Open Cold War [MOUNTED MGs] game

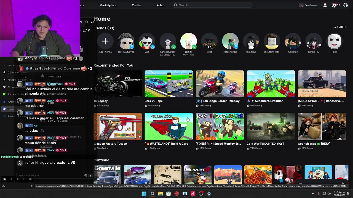tap(271, 127)
